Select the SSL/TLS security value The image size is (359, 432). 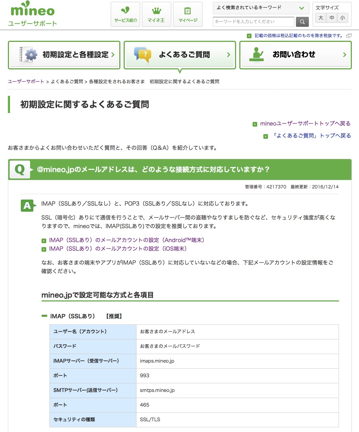150,420
